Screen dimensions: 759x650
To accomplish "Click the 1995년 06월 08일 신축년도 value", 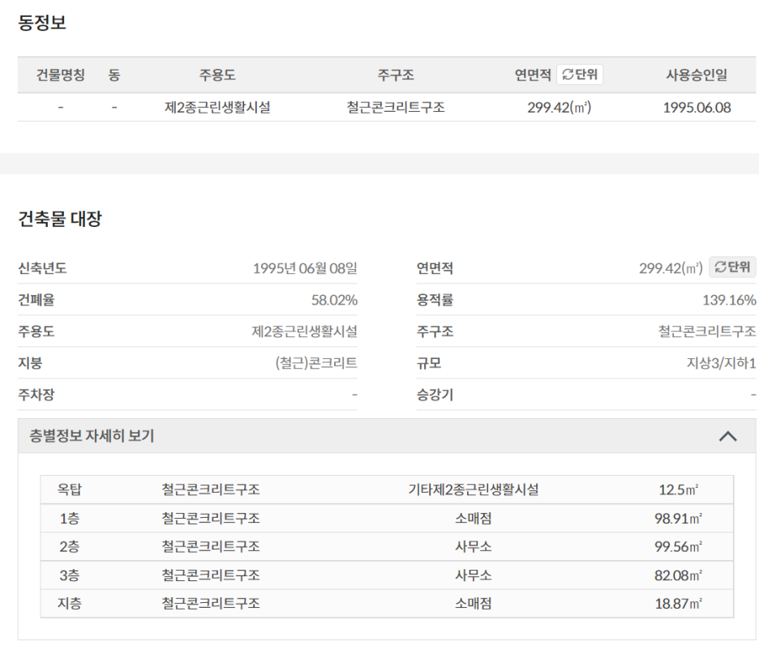I will click(x=305, y=268).
